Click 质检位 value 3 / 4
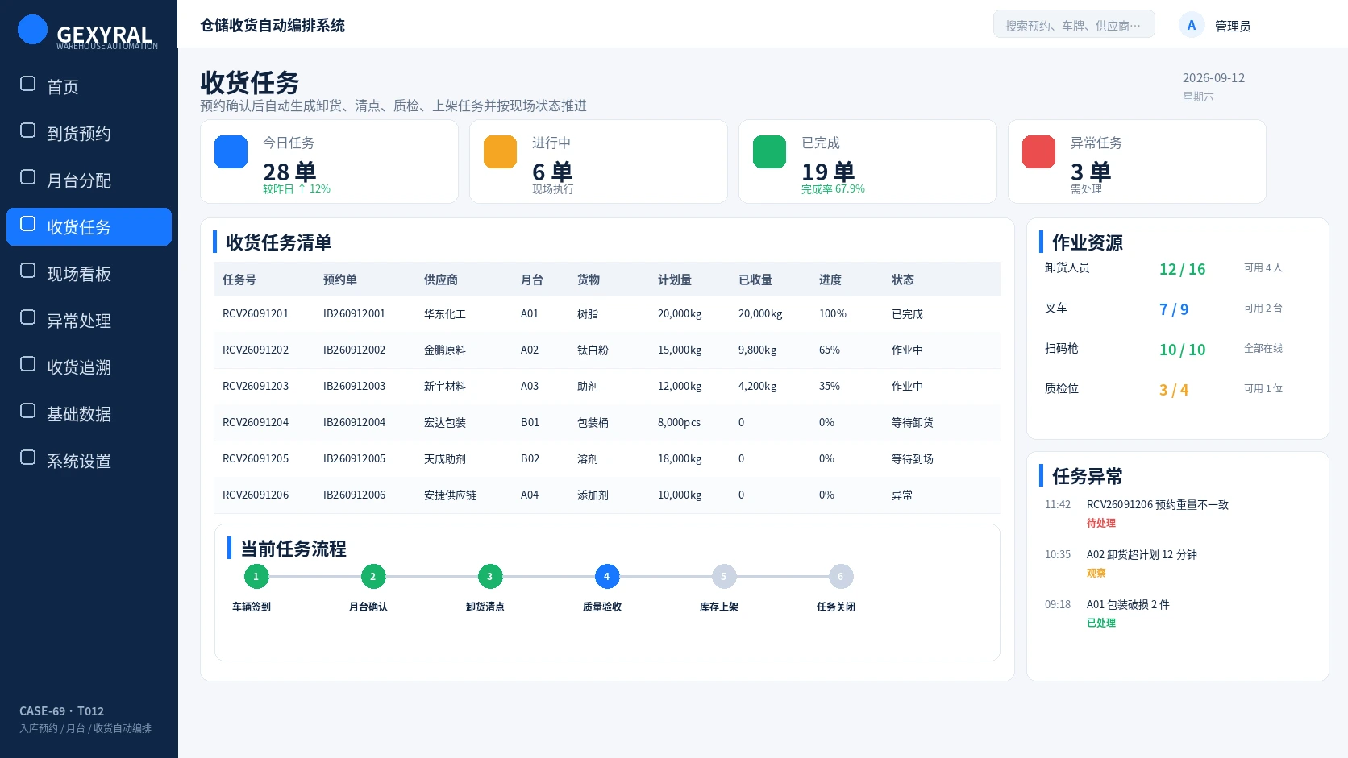1348x758 pixels. point(1174,390)
